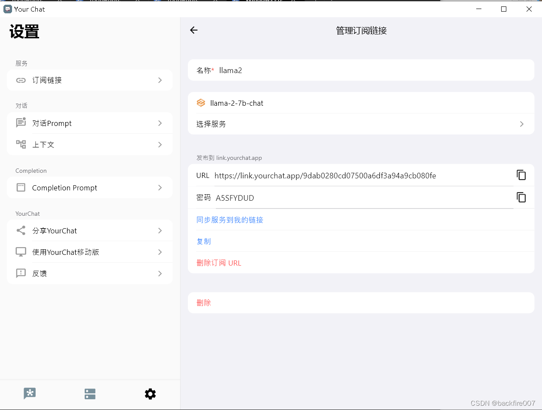542x410 pixels.
Task: Open 使用YourChat移动版 settings item
Action: pos(90,252)
